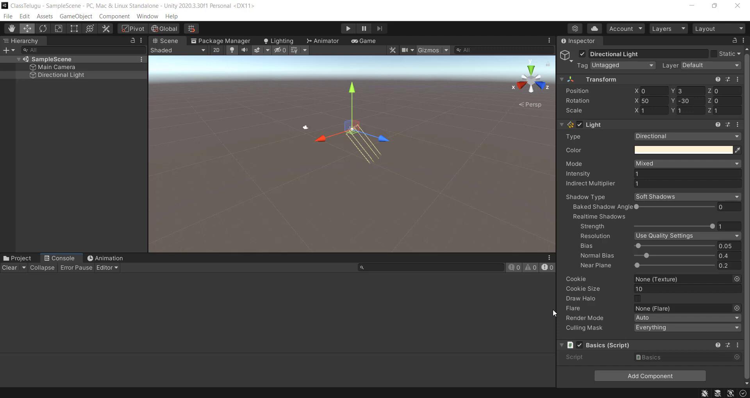Viewport: 750px width, 398px height.
Task: Switch to the Animator tab
Action: point(323,41)
